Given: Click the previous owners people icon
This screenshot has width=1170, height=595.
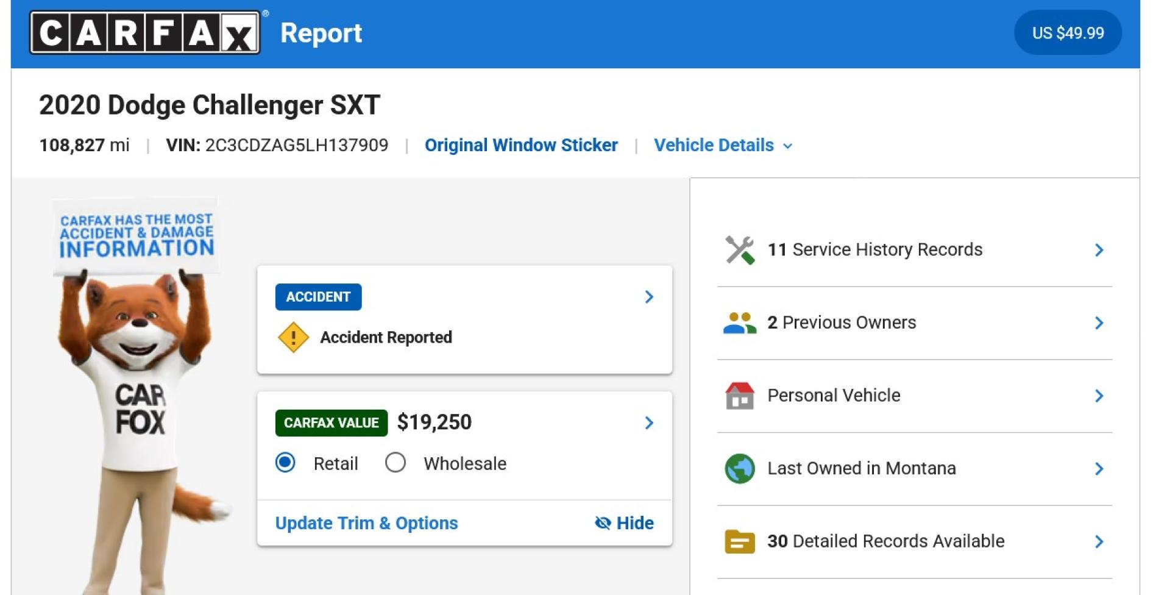Looking at the screenshot, I should pos(740,323).
